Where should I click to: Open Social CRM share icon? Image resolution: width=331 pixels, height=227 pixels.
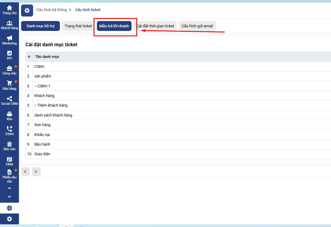(x=9, y=99)
